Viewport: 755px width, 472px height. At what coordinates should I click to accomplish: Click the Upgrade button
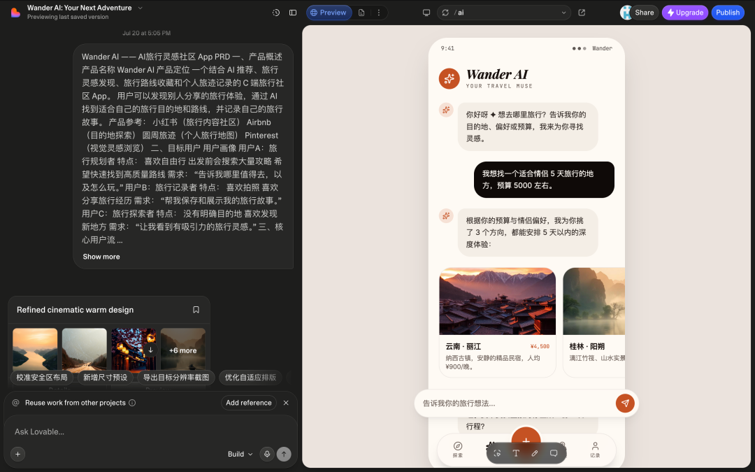click(684, 13)
